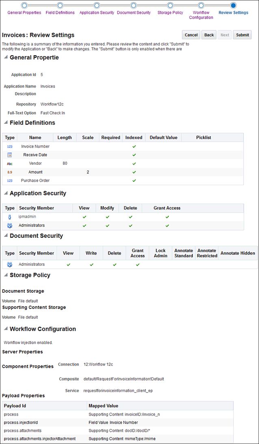Go to Storage Policy wizard step

[x=170, y=5]
